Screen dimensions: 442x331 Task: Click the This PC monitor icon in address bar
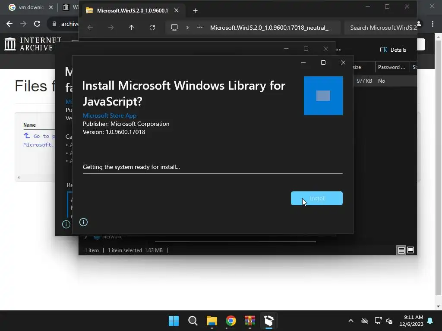tap(174, 28)
